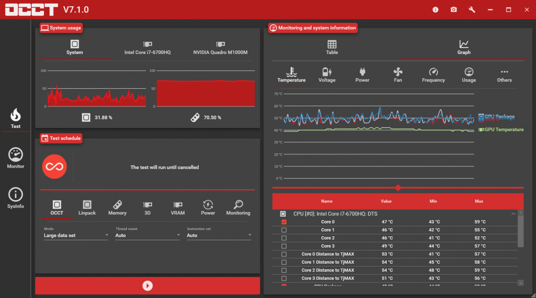Open SysInfo from the sidebar
Image resolution: width=536 pixels, height=298 pixels.
(x=16, y=198)
